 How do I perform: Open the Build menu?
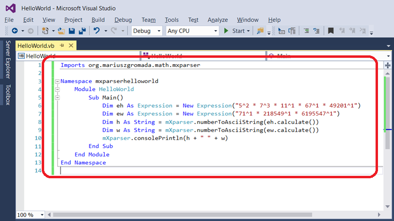click(98, 20)
